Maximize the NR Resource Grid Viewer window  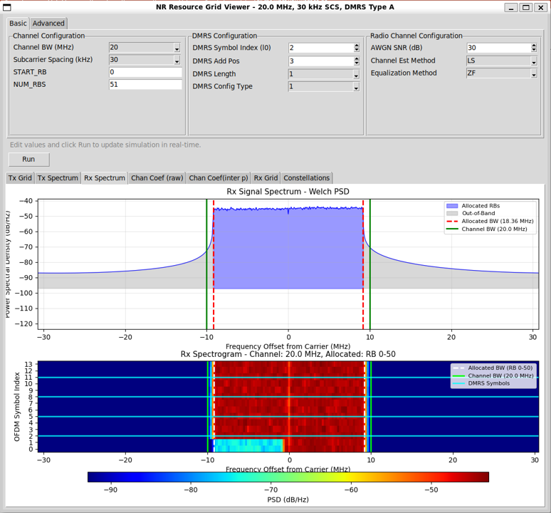(x=526, y=7)
